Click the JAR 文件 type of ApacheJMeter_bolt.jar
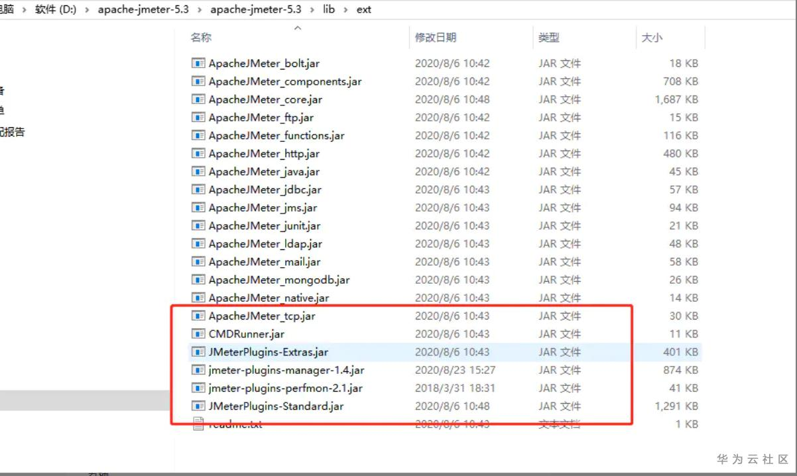 click(560, 64)
